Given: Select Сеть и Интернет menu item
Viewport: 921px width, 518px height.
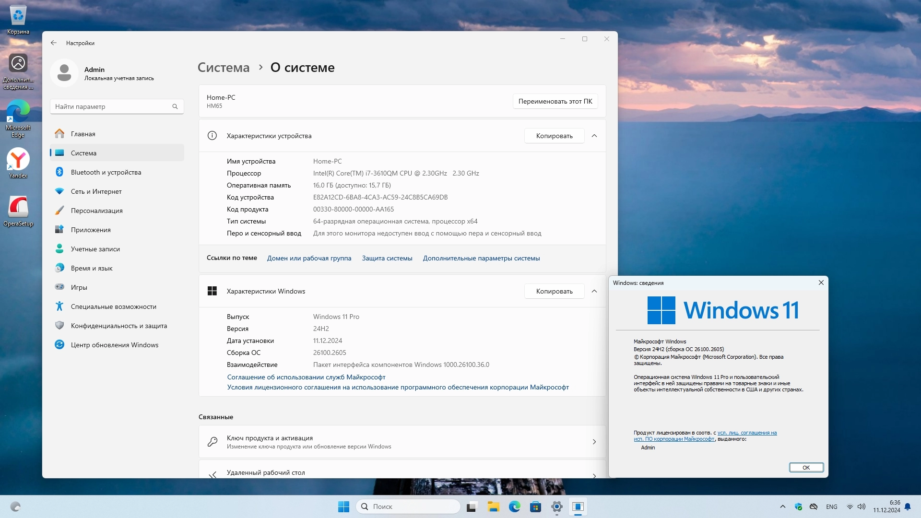Looking at the screenshot, I should [x=96, y=191].
